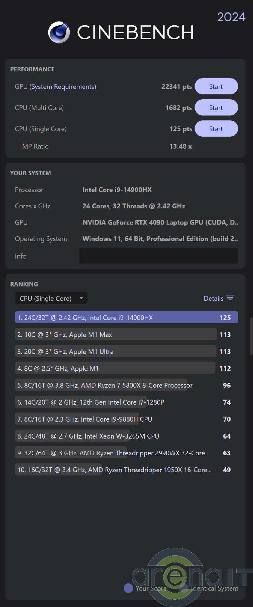Click the Your Score legend dot

(128, 588)
